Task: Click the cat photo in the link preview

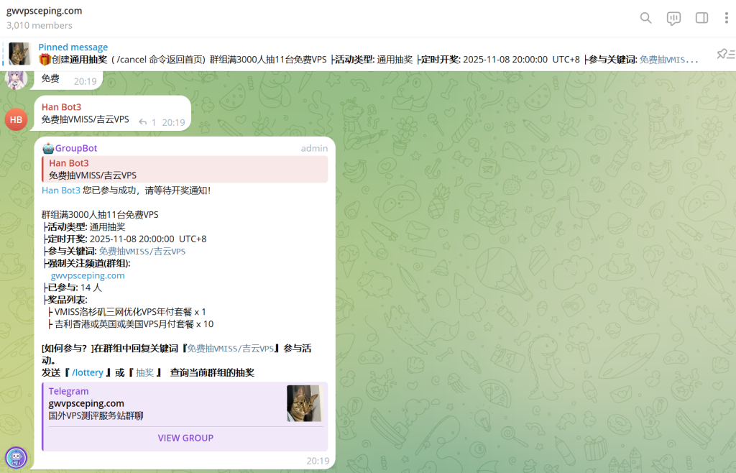Action: 303,403
